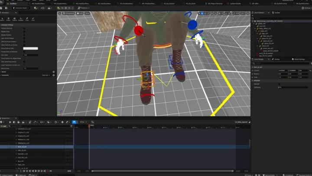Click the Sequencer play reverse button
The width and height of the screenshot is (312, 176).
33,171
